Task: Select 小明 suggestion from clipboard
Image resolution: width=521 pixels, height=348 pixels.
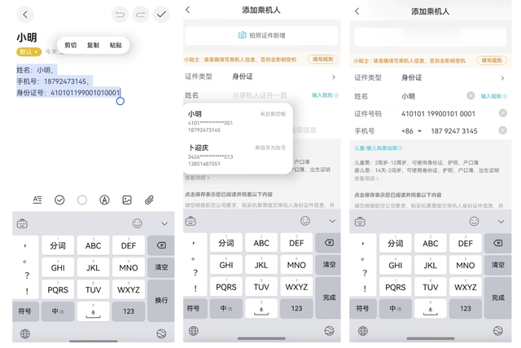Action: [237, 121]
